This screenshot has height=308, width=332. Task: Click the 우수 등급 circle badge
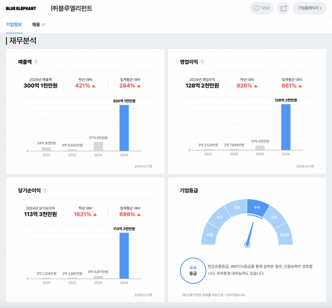point(193,270)
